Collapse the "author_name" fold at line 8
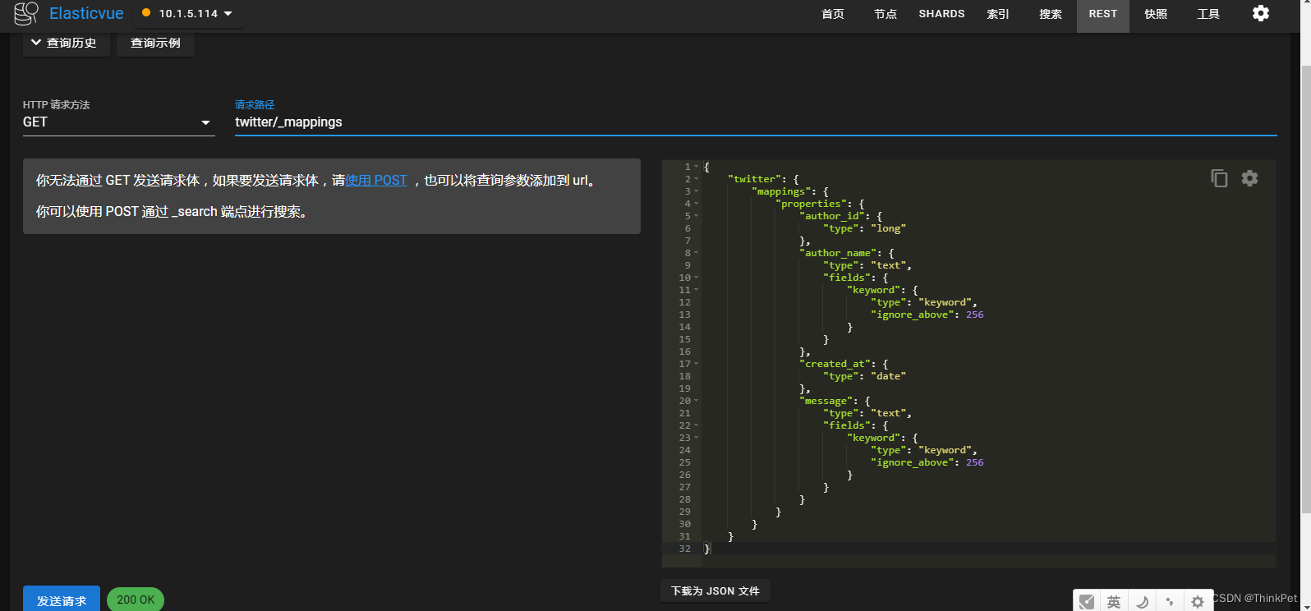This screenshot has height=611, width=1311. click(697, 253)
